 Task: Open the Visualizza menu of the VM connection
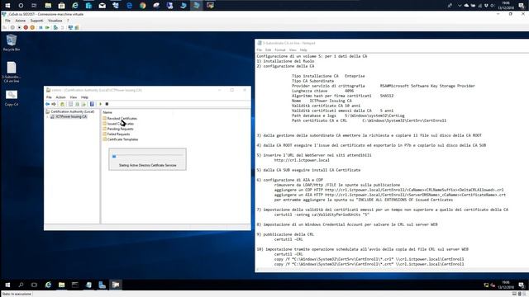(55, 21)
